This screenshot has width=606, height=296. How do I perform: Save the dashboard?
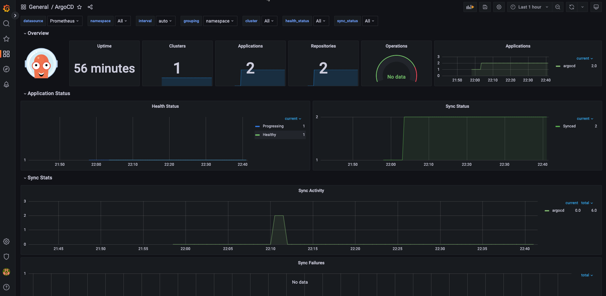485,7
